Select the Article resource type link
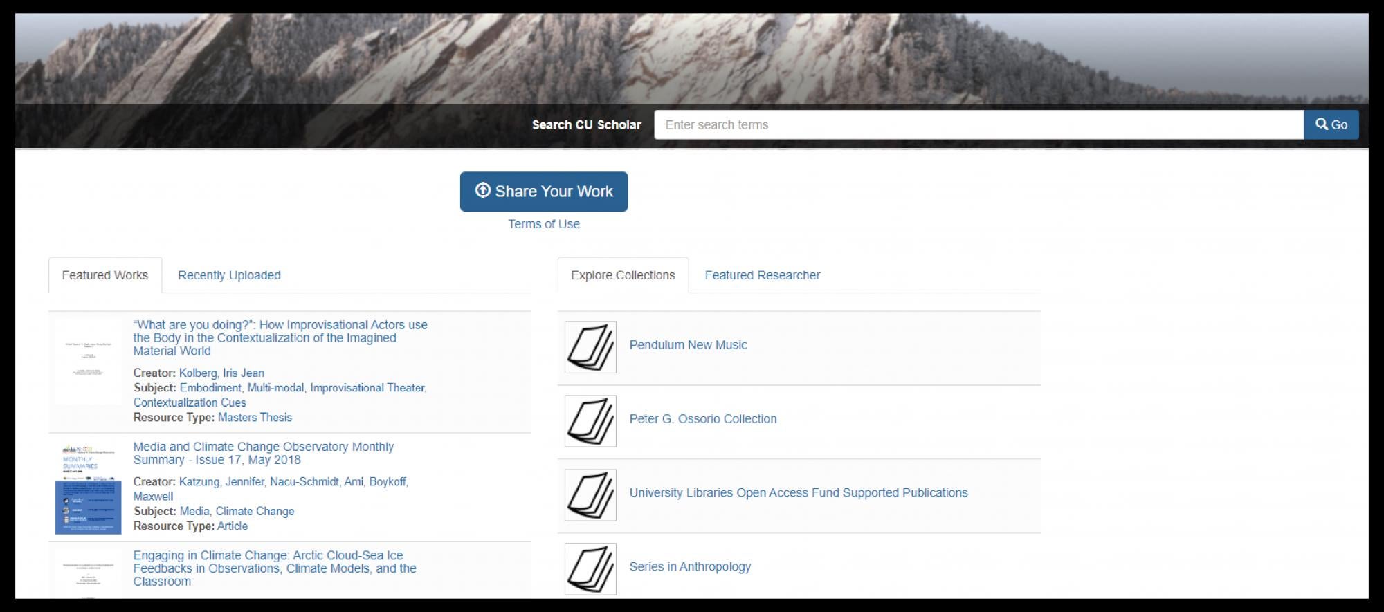1384x612 pixels. (x=233, y=526)
